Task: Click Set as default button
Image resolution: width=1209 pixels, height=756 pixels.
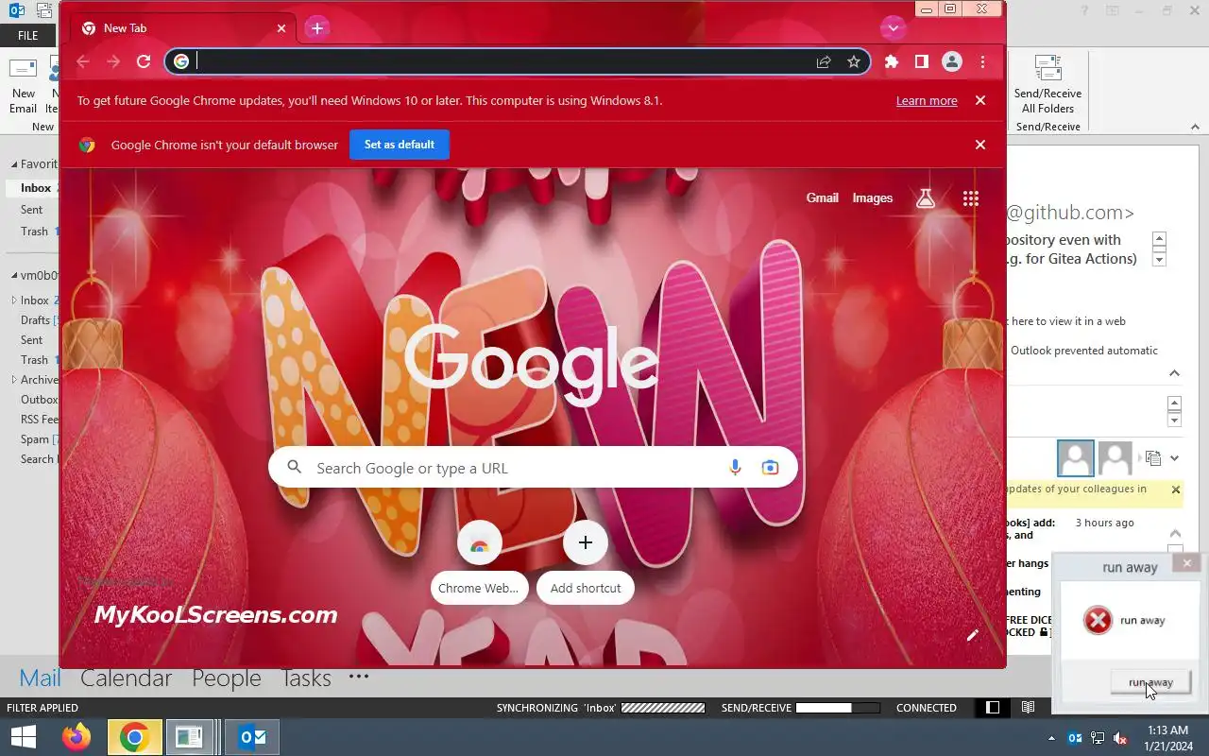Action: (x=400, y=145)
